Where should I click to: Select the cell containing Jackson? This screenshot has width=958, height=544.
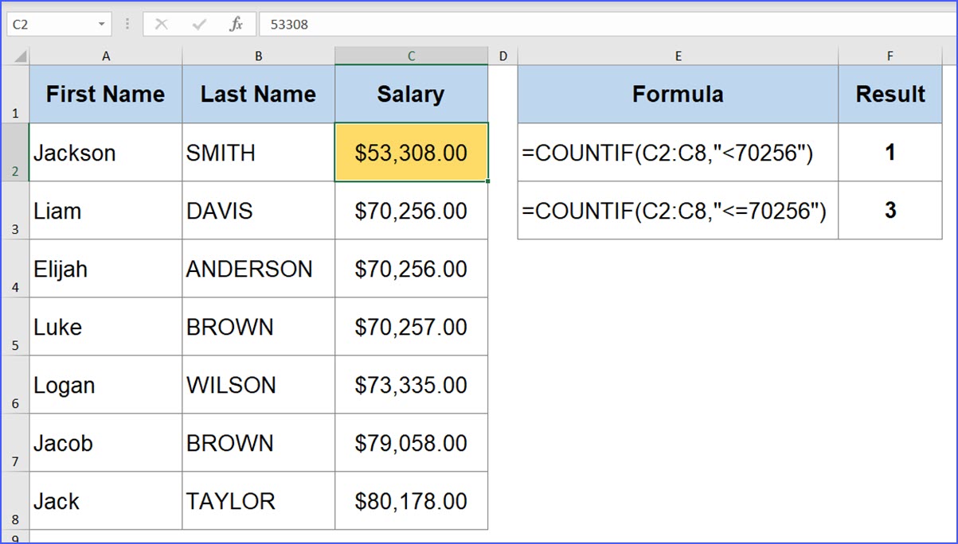(x=105, y=152)
